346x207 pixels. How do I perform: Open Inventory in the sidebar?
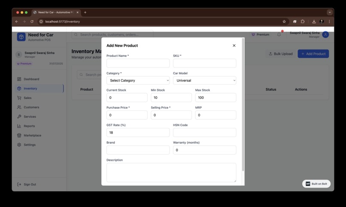coord(39,88)
